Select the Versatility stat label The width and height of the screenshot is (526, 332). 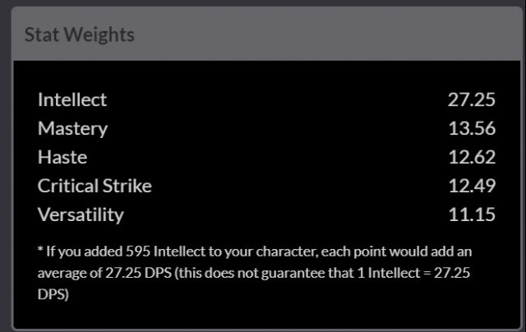(81, 214)
